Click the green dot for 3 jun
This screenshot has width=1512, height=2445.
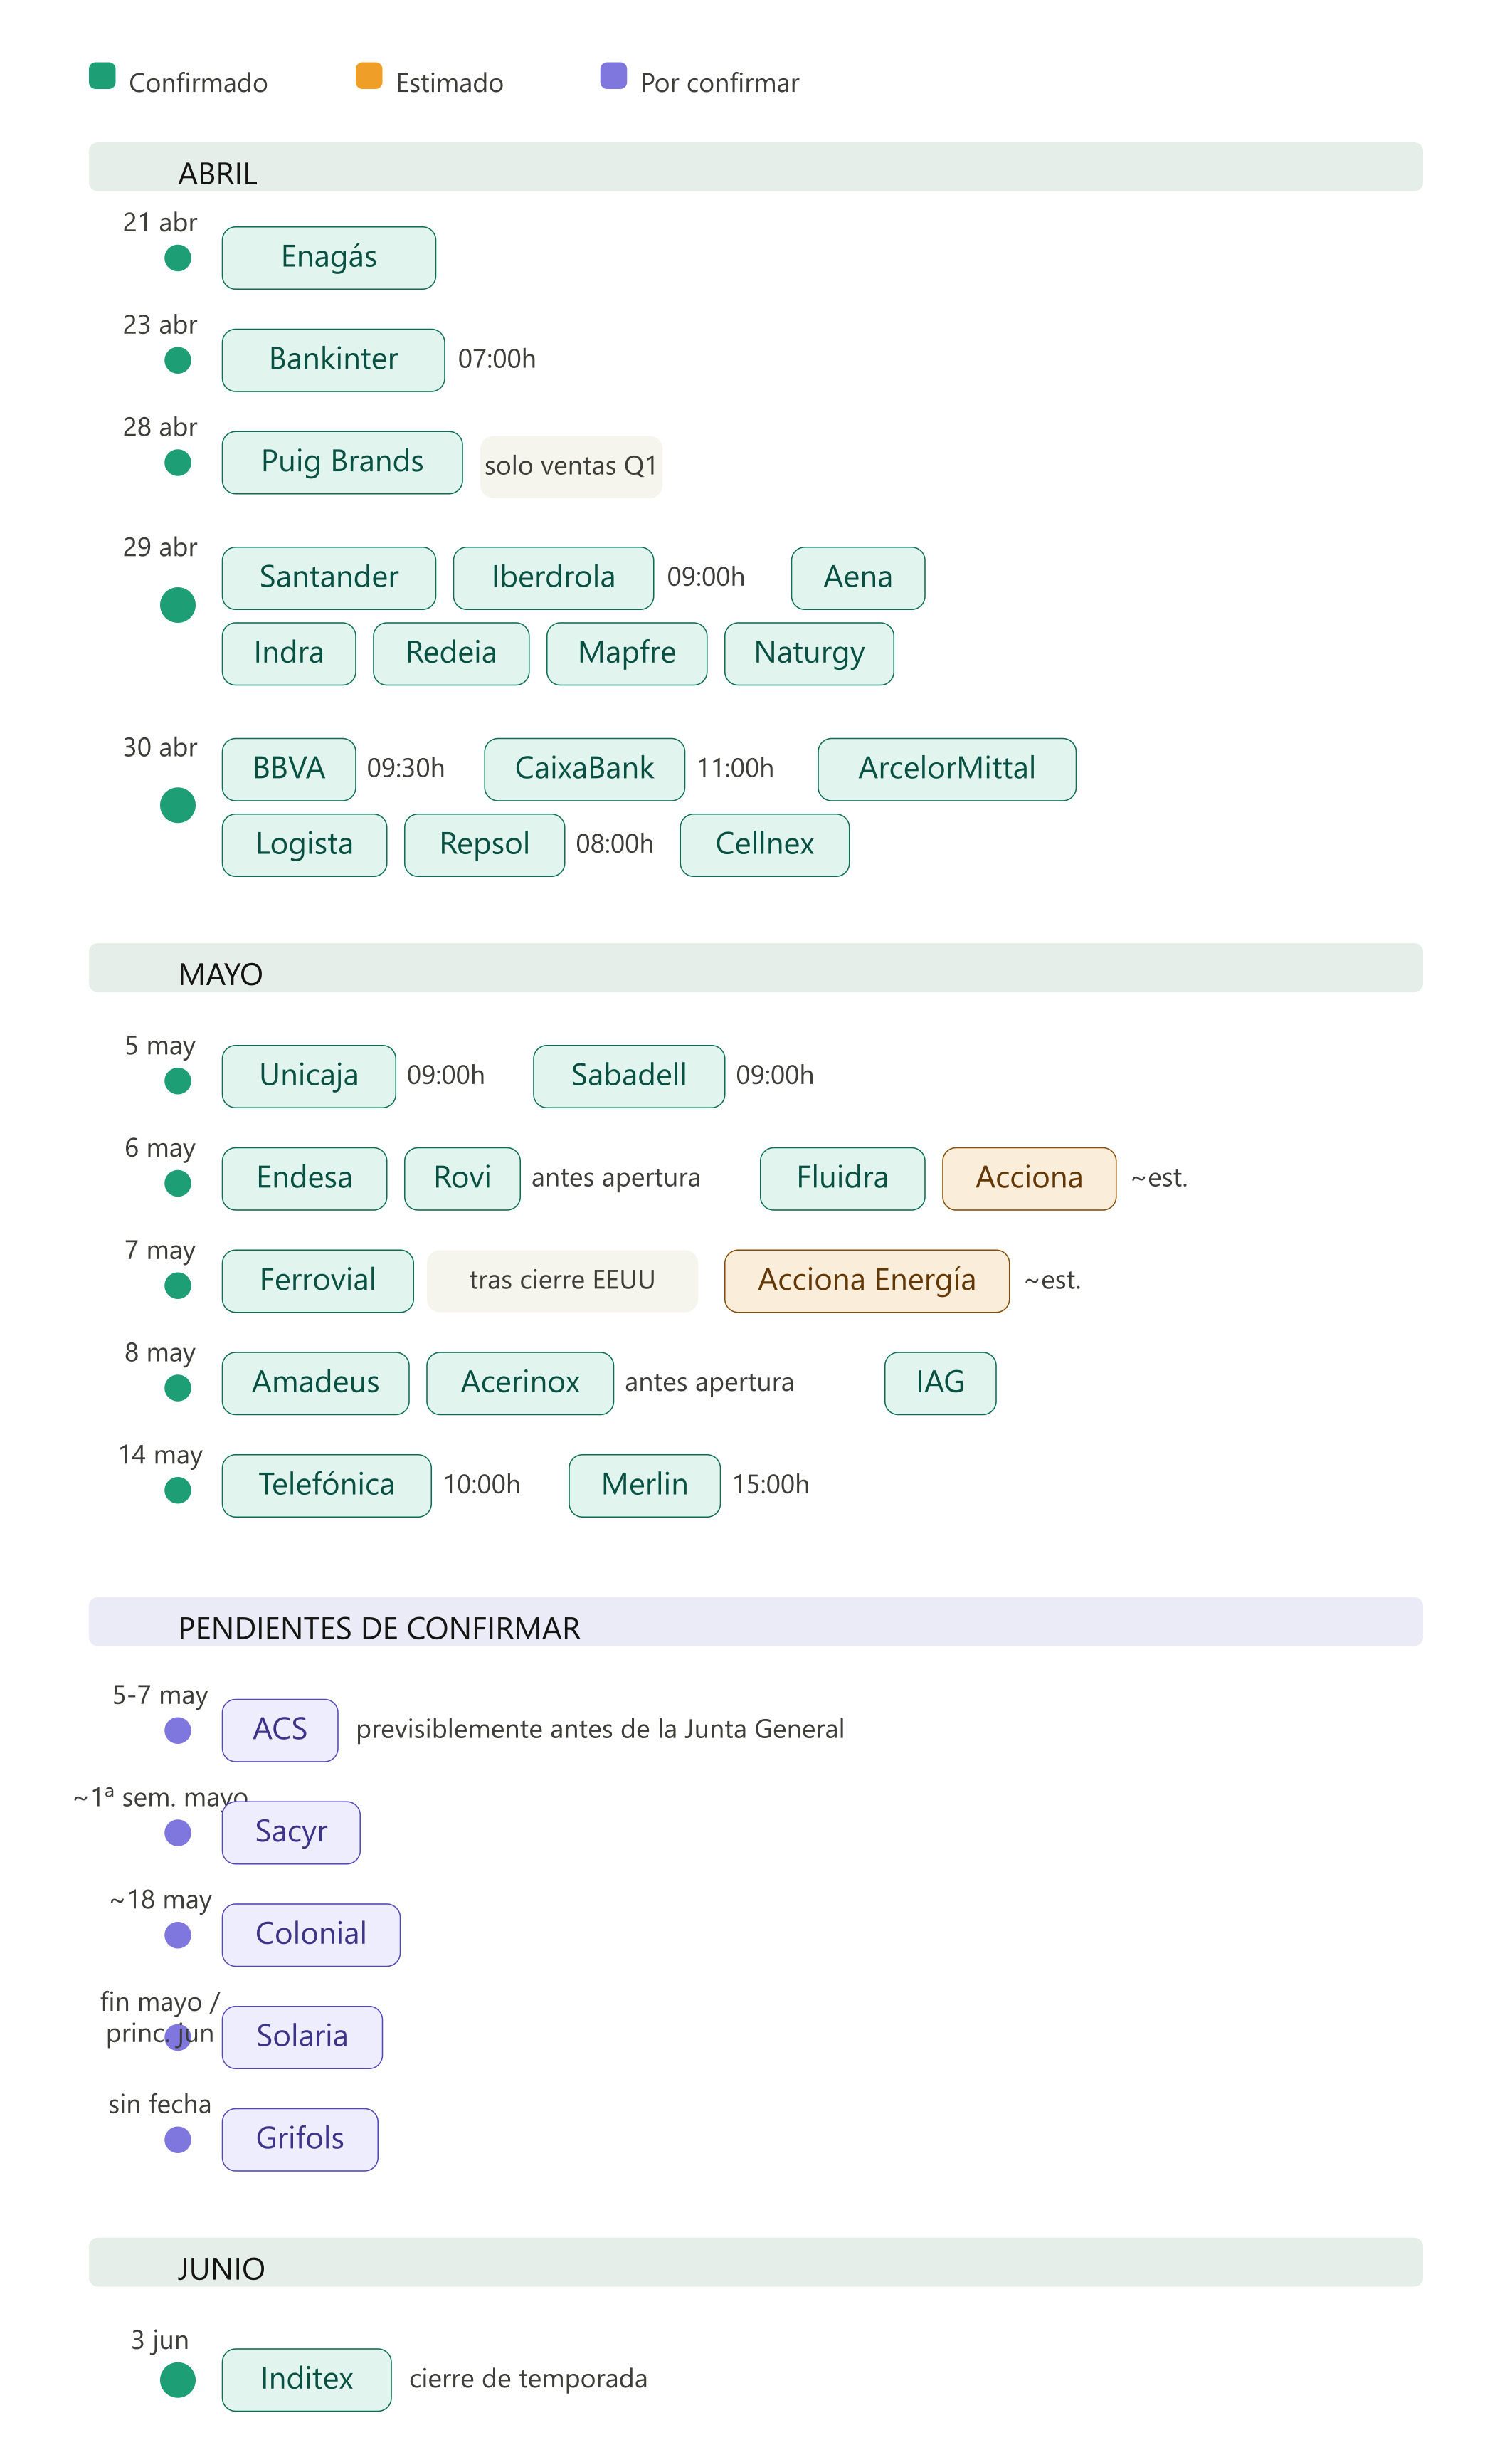[x=178, y=2380]
